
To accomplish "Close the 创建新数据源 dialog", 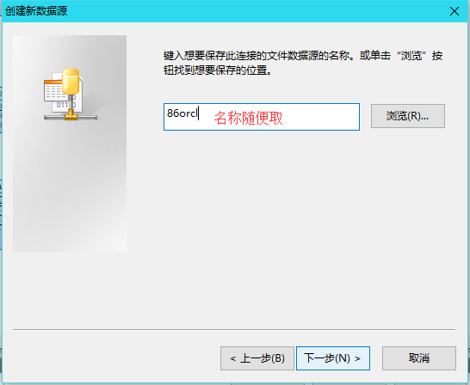I will 455,11.
